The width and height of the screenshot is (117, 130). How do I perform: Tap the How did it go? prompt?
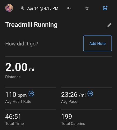[22, 44]
